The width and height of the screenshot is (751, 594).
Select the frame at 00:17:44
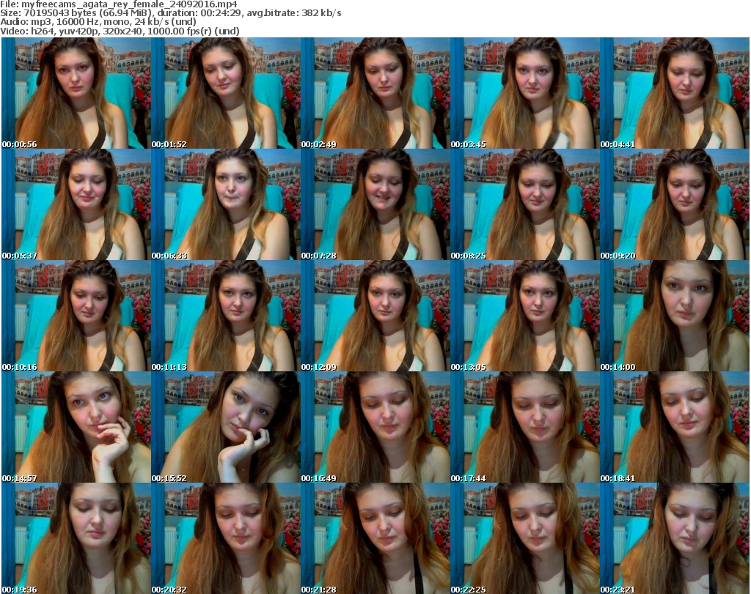pyautogui.click(x=524, y=427)
